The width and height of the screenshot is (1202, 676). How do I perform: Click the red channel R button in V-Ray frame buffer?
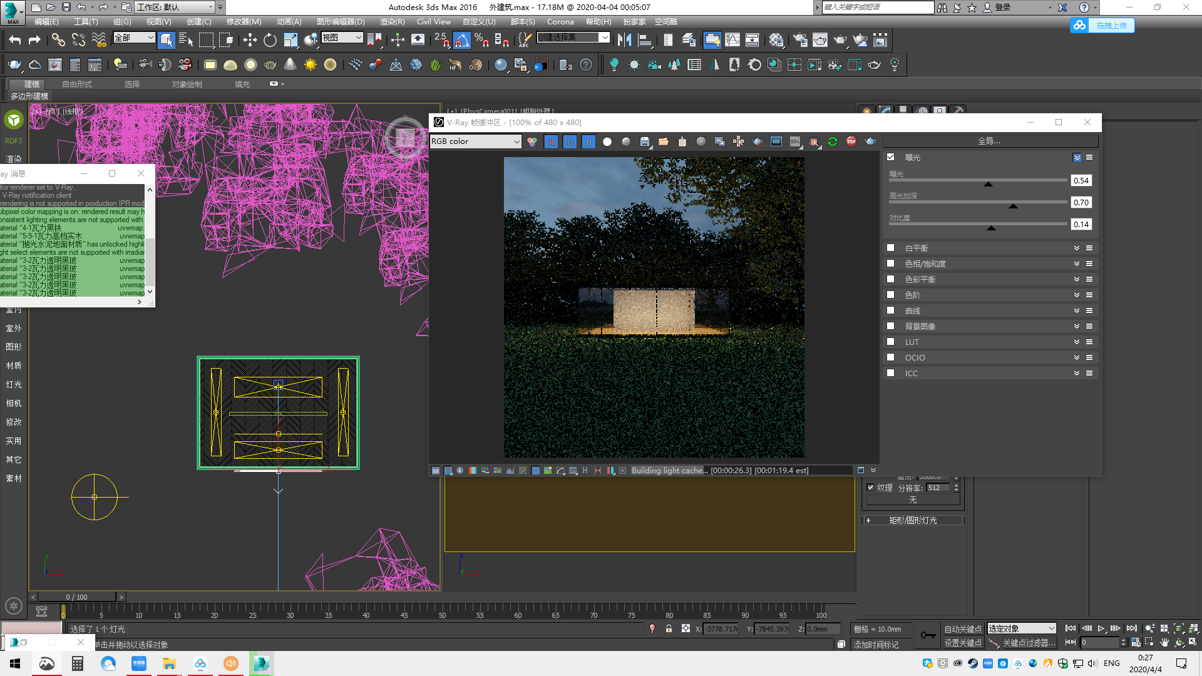551,141
